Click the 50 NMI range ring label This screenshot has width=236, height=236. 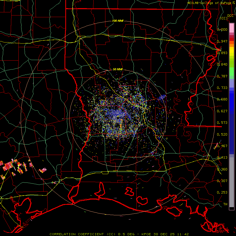tap(118, 69)
